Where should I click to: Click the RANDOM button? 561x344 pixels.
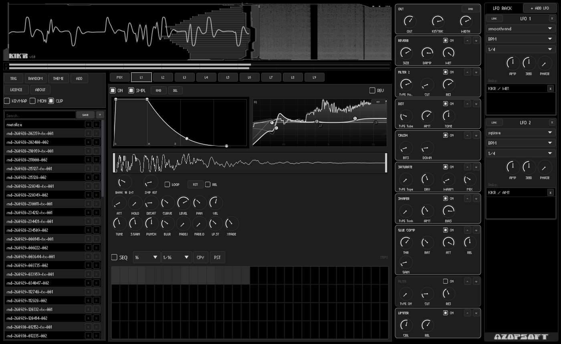(x=35, y=78)
